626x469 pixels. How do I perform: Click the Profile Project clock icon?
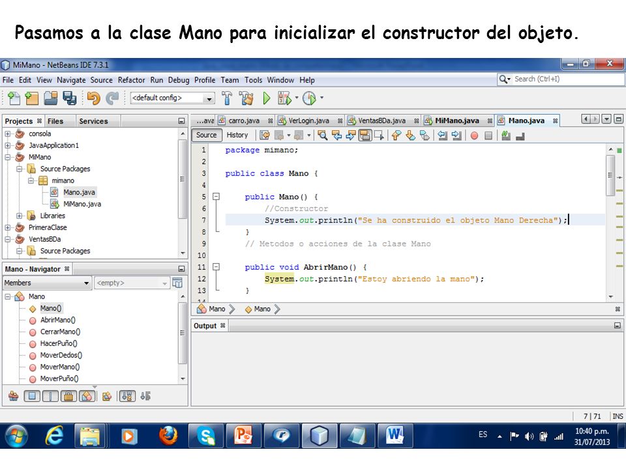click(309, 98)
